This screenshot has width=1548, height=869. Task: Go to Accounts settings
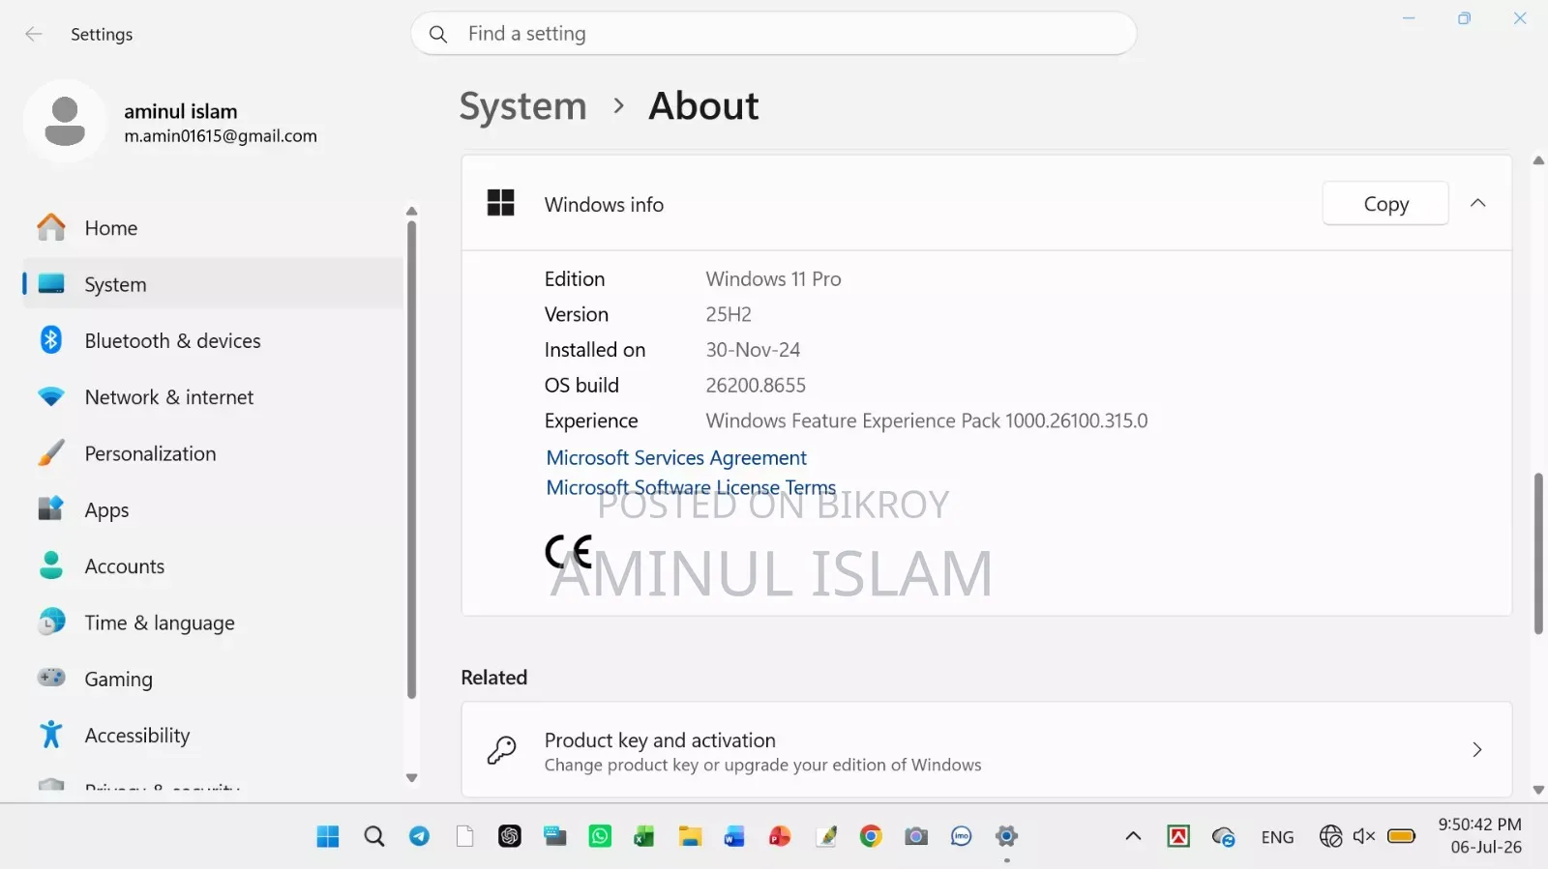coord(213,566)
